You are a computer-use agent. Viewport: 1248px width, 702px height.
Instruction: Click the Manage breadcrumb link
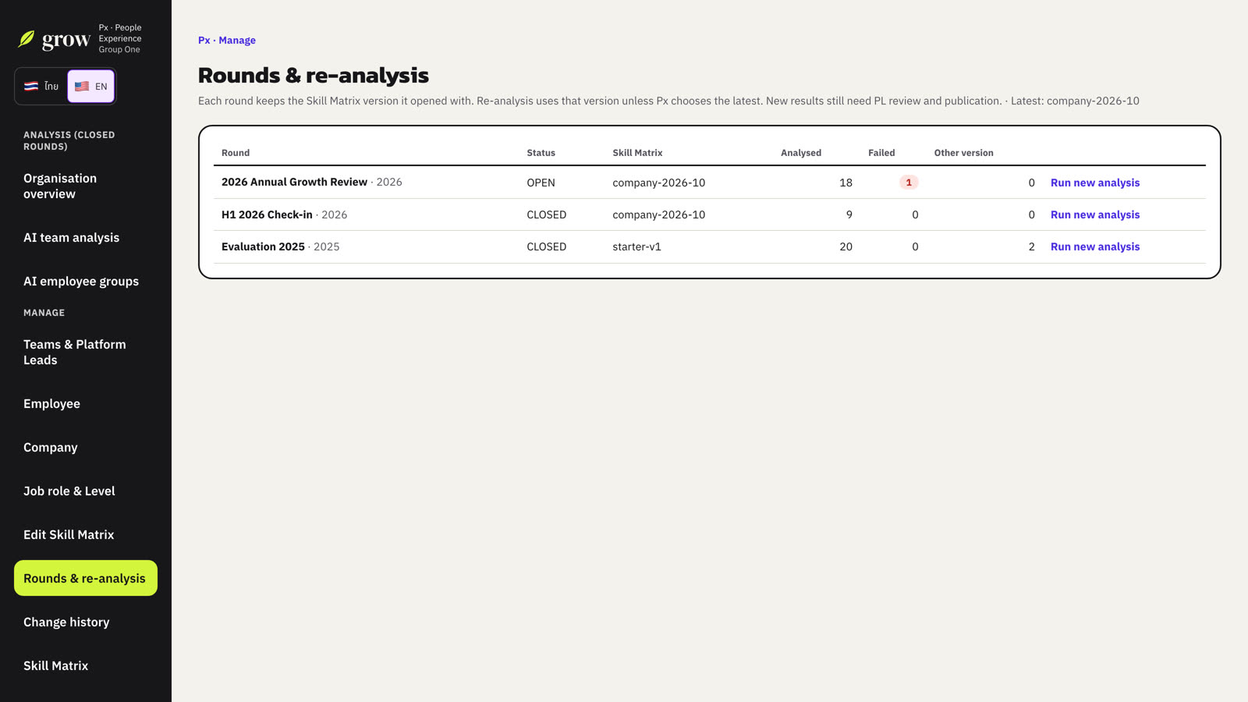coord(237,41)
